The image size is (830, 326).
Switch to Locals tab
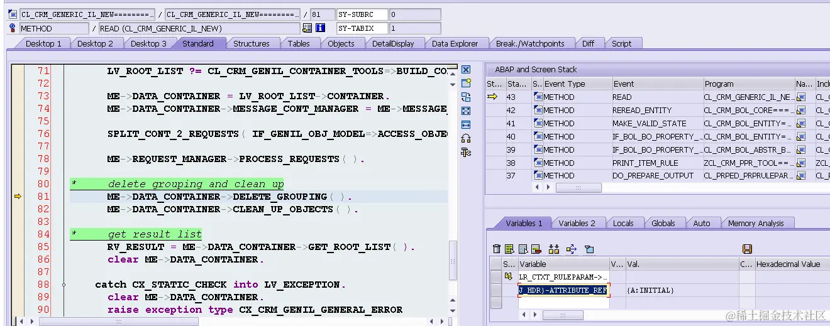pyautogui.click(x=623, y=223)
